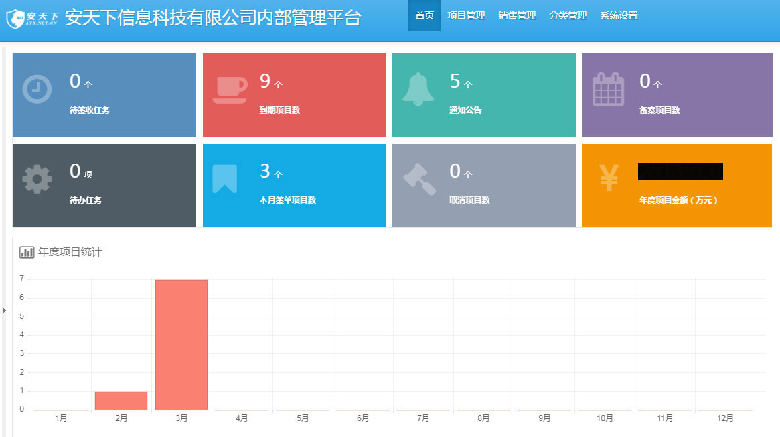This screenshot has width=780, height=437.
Task: Click the calendar icon for 备案项目数
Action: point(608,89)
